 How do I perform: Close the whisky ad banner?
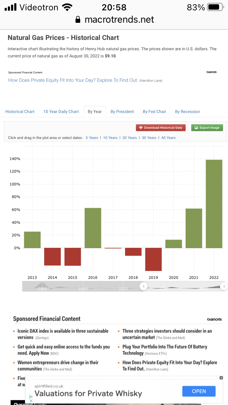(221, 378)
